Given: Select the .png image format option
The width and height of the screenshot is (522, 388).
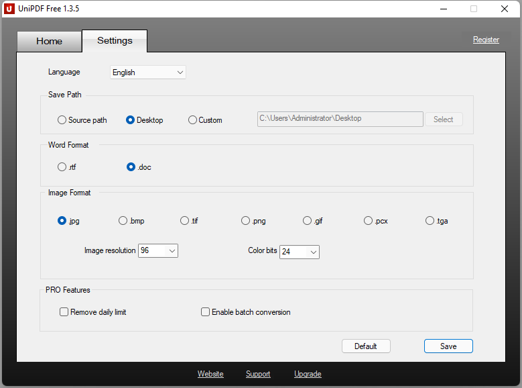Looking at the screenshot, I should coord(246,221).
